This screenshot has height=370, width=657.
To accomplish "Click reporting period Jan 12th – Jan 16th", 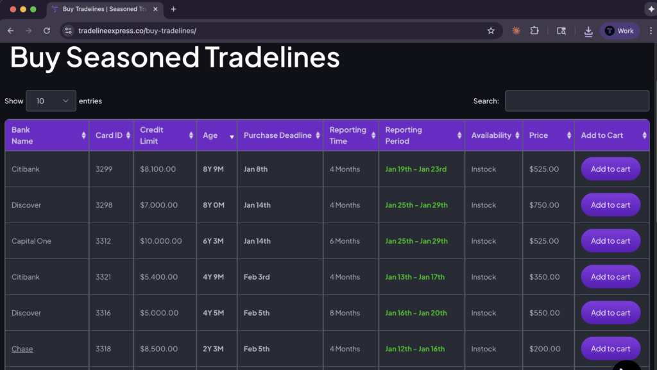I will click(x=415, y=349).
